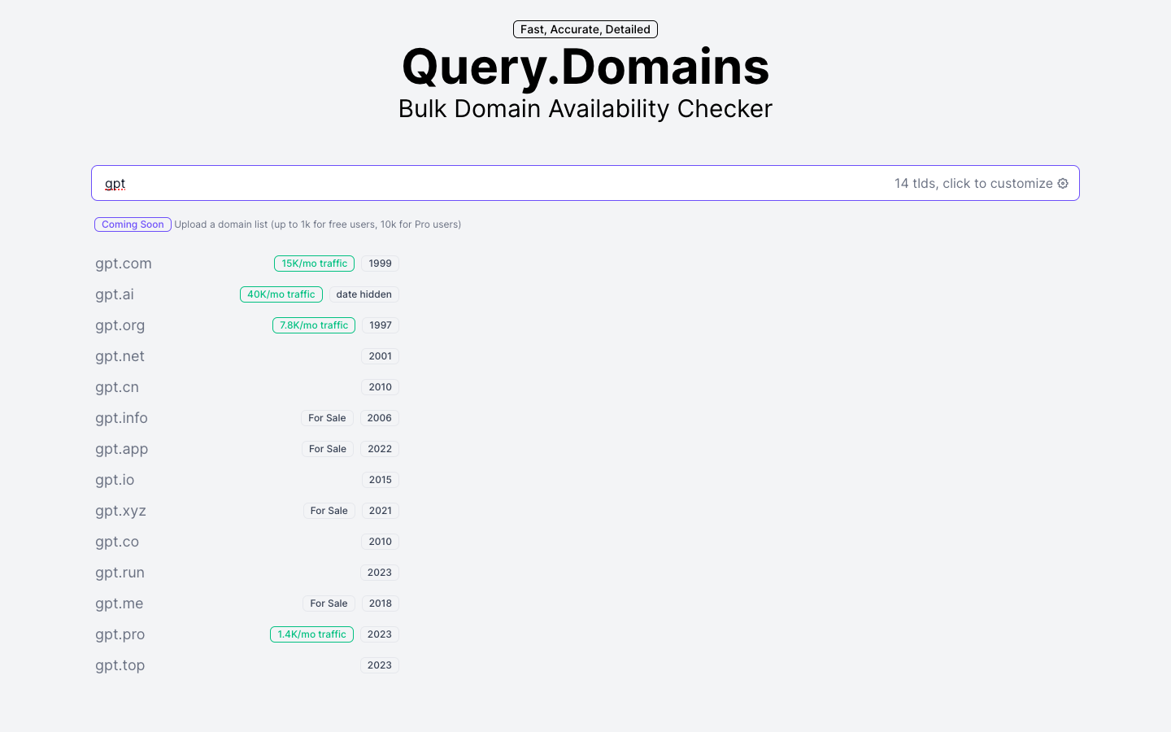Viewport: 1171px width, 732px height.
Task: Click the For Sale badge beside gpt.xyz
Action: (329, 510)
